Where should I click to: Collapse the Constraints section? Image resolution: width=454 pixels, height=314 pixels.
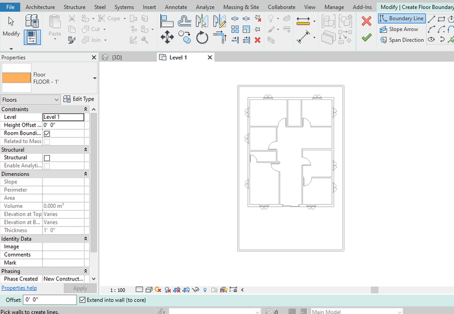click(x=86, y=109)
